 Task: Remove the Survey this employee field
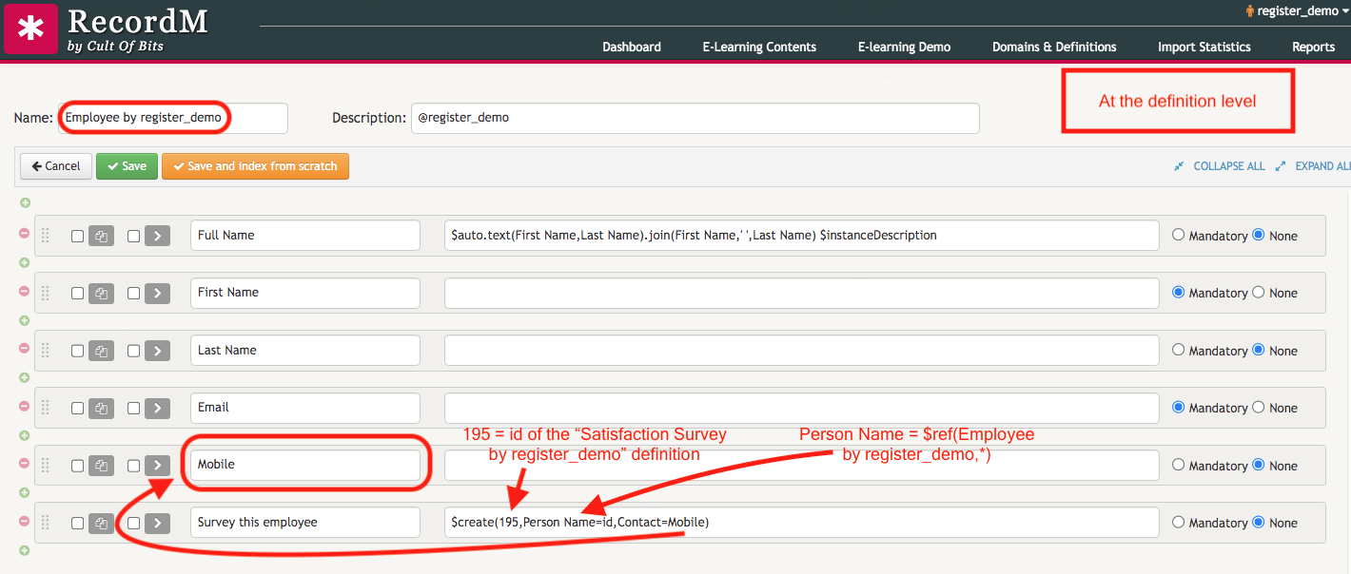[x=25, y=520]
